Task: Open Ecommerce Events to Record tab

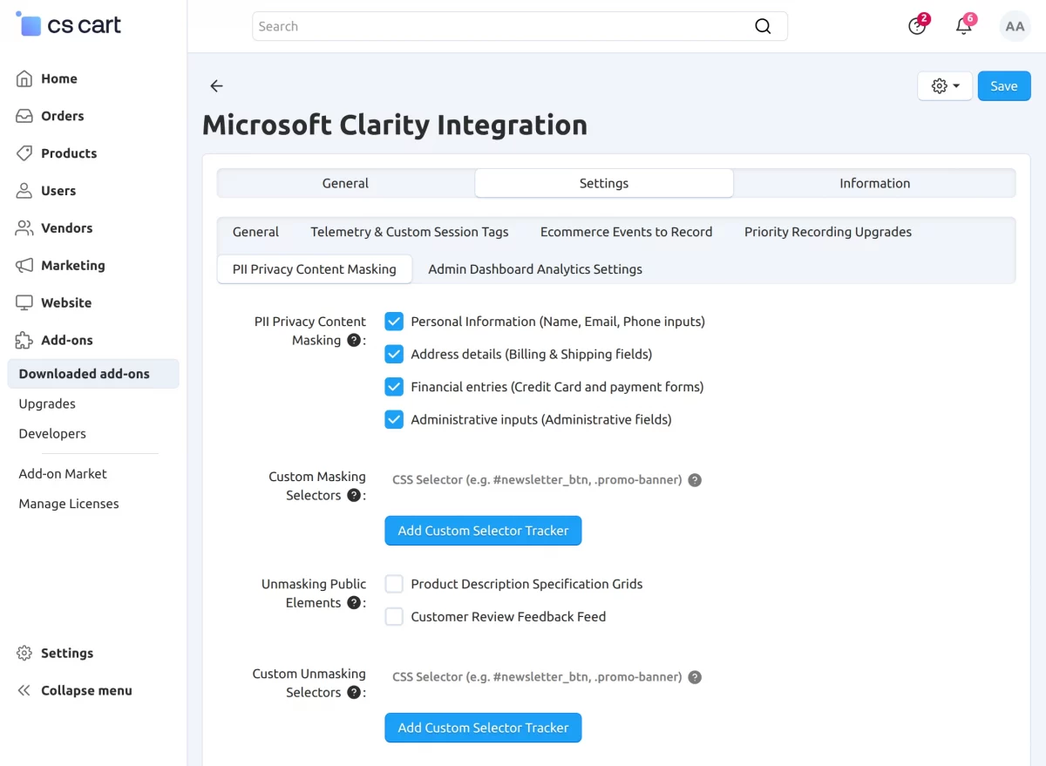Action: click(x=626, y=232)
